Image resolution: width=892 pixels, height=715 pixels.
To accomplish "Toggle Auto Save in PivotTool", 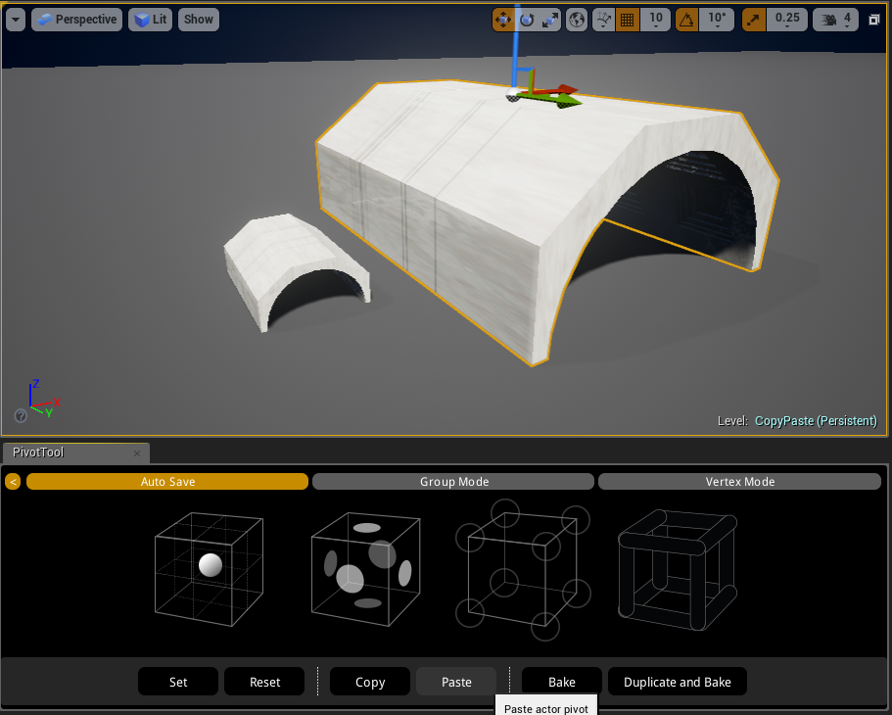I will click(167, 482).
